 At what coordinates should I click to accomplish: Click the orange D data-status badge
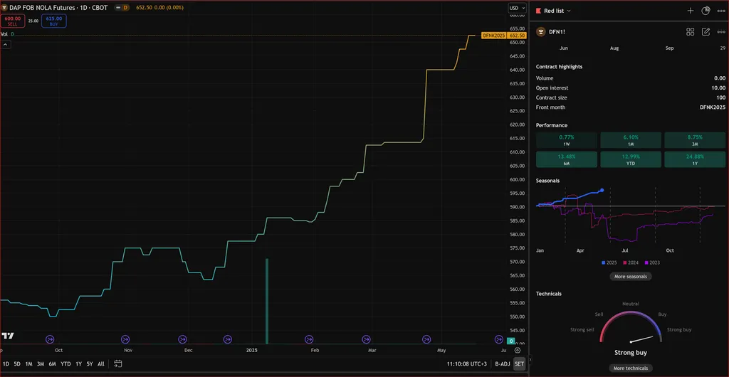(125, 7)
